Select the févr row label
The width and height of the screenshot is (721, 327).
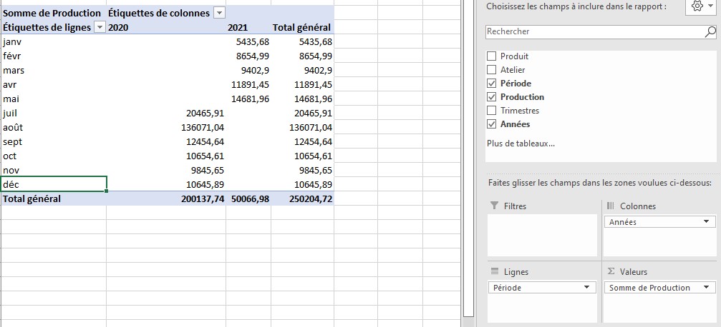[x=53, y=56]
